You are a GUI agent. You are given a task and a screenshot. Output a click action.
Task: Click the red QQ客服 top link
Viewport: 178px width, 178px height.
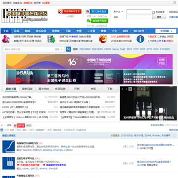point(45,2)
